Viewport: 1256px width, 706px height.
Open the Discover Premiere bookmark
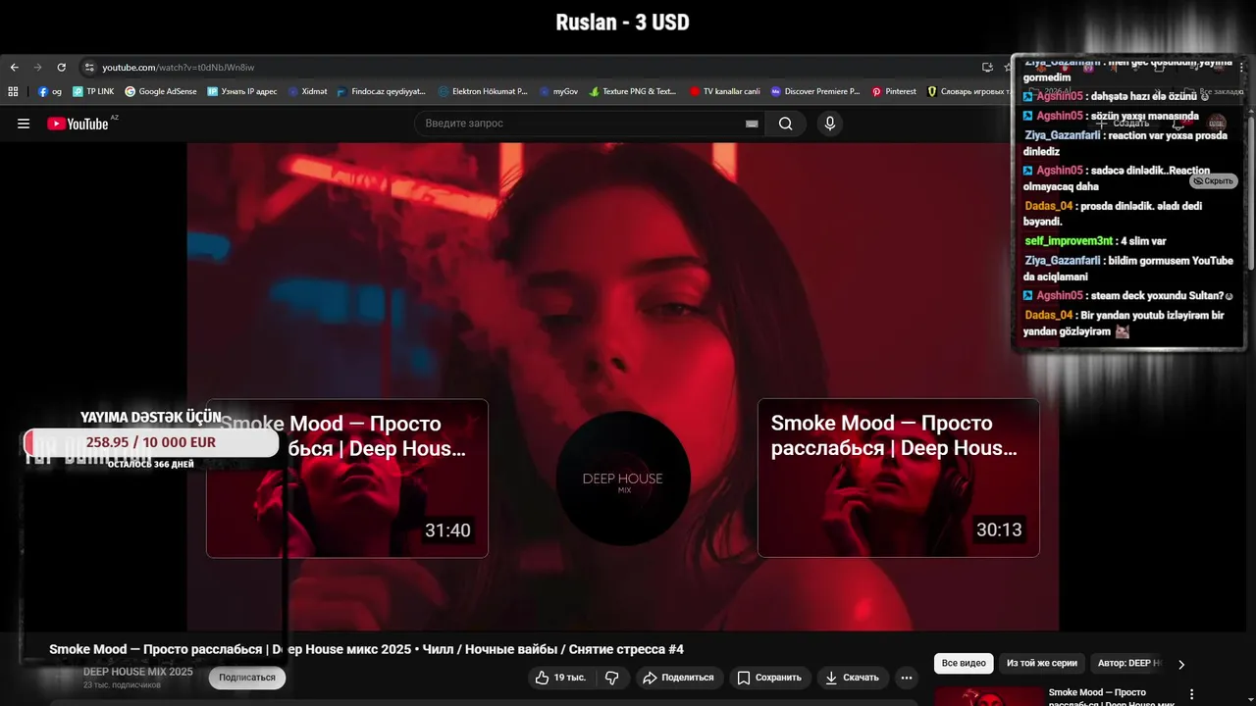click(x=815, y=91)
